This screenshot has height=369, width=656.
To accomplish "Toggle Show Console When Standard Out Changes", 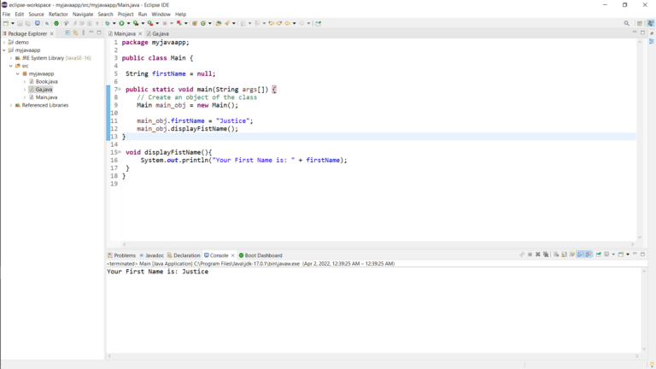I will (x=580, y=255).
